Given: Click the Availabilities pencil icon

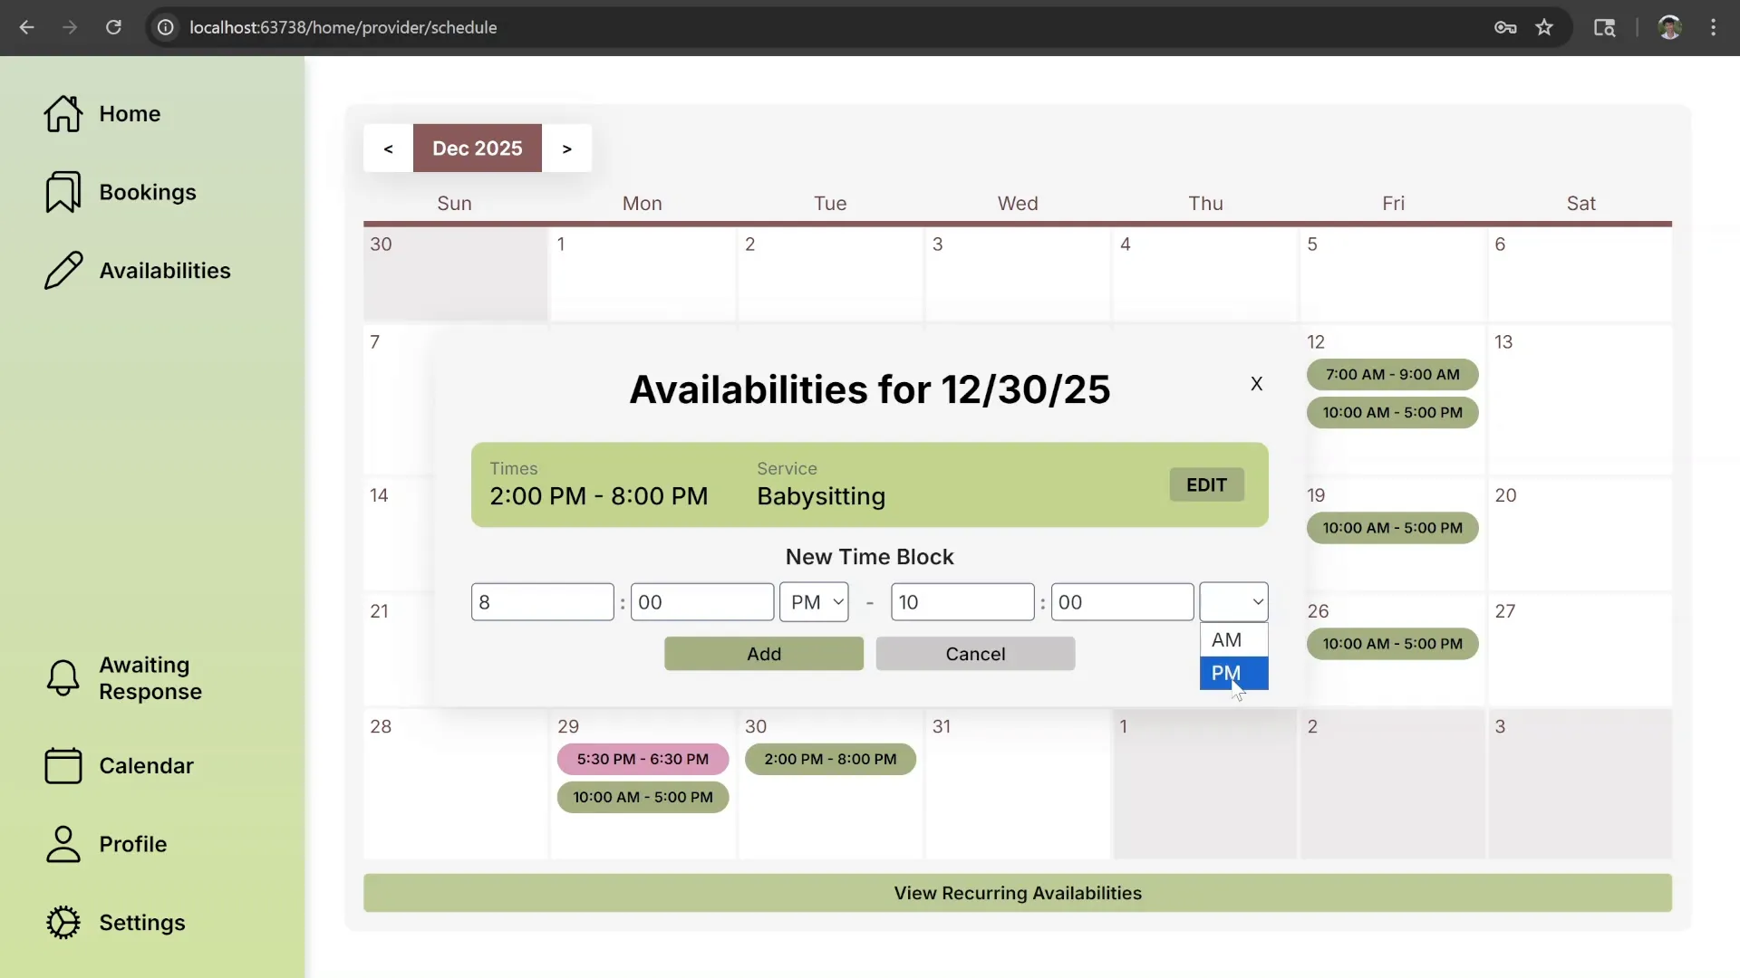Looking at the screenshot, I should [63, 271].
